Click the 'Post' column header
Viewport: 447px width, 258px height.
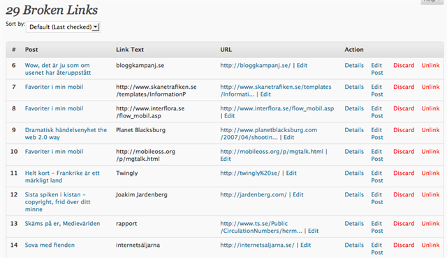[x=31, y=50]
